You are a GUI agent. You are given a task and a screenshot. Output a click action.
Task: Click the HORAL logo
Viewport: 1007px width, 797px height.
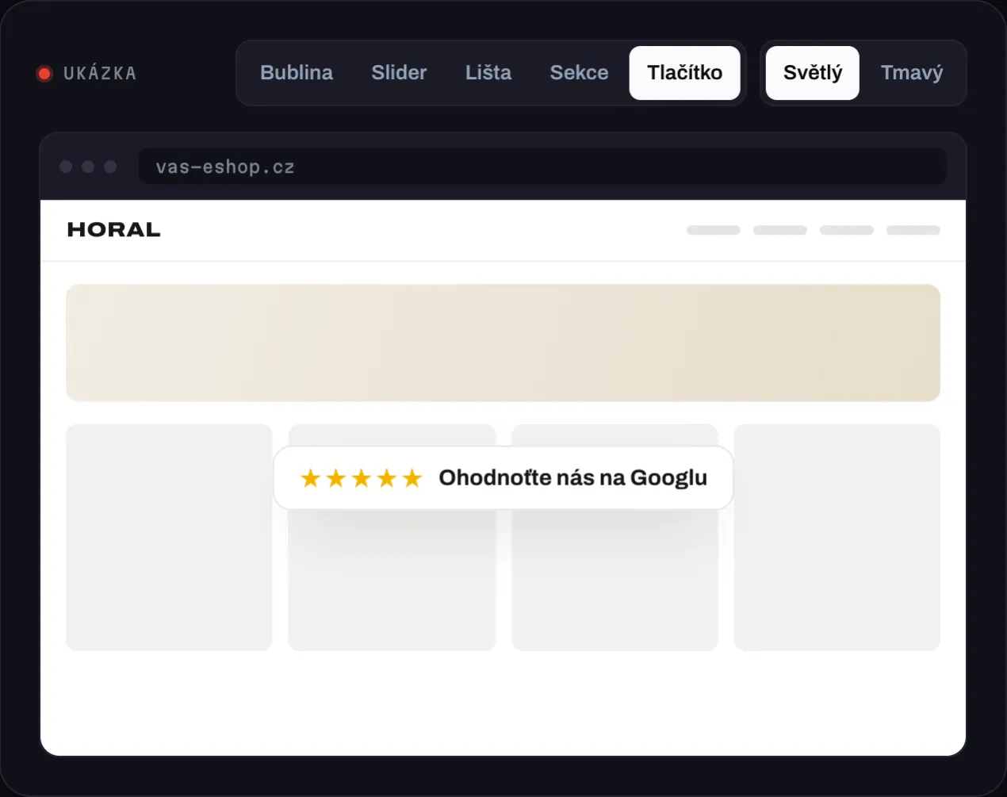(114, 230)
